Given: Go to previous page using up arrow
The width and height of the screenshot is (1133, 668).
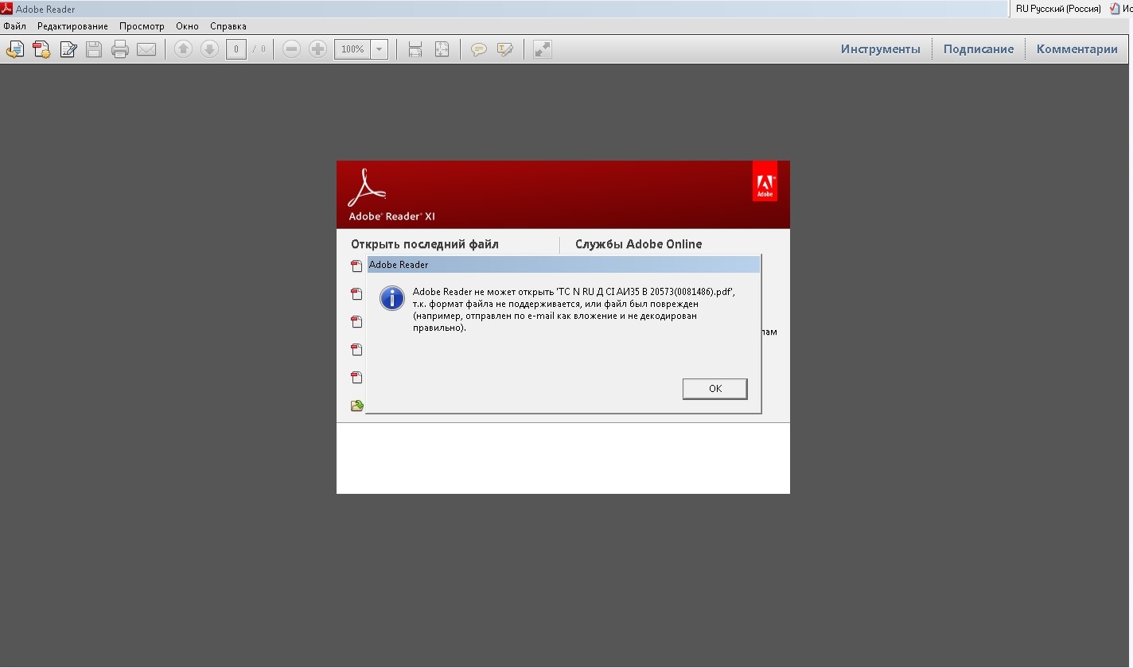Looking at the screenshot, I should tap(183, 49).
